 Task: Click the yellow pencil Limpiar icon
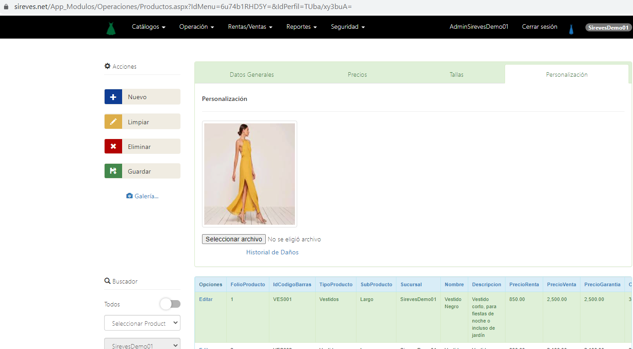click(x=113, y=122)
